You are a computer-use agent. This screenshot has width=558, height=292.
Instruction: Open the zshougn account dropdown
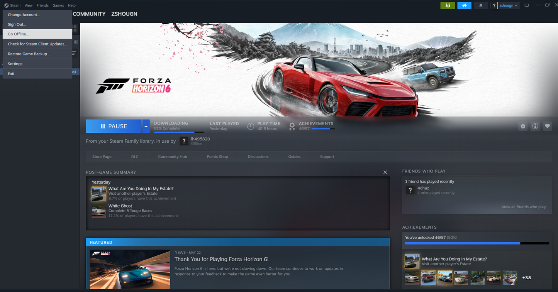(509, 5)
